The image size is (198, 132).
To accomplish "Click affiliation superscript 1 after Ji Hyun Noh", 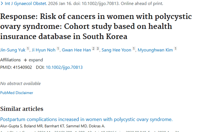I will [58, 49].
